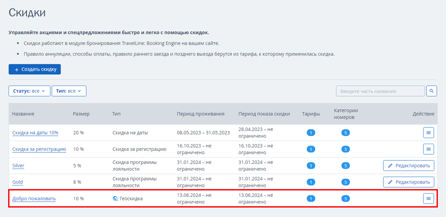The height and width of the screenshot is (217, 446).
Task: Click the 8 % size in Gold row
Action: tap(77, 182)
